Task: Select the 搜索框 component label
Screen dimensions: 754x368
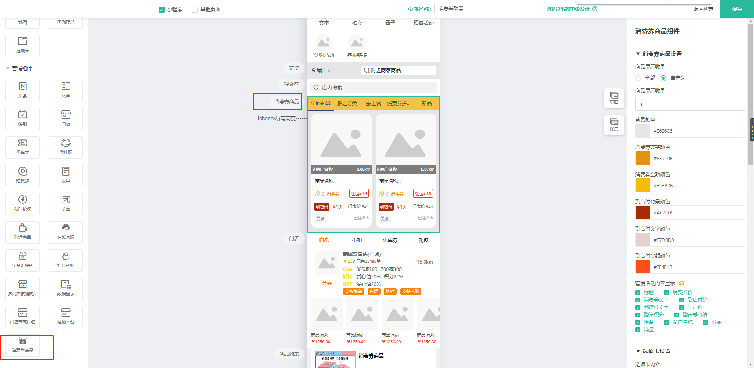Action: (x=292, y=84)
